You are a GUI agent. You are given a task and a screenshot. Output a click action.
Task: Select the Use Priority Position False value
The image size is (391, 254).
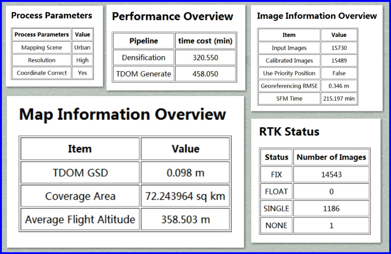pyautogui.click(x=339, y=73)
